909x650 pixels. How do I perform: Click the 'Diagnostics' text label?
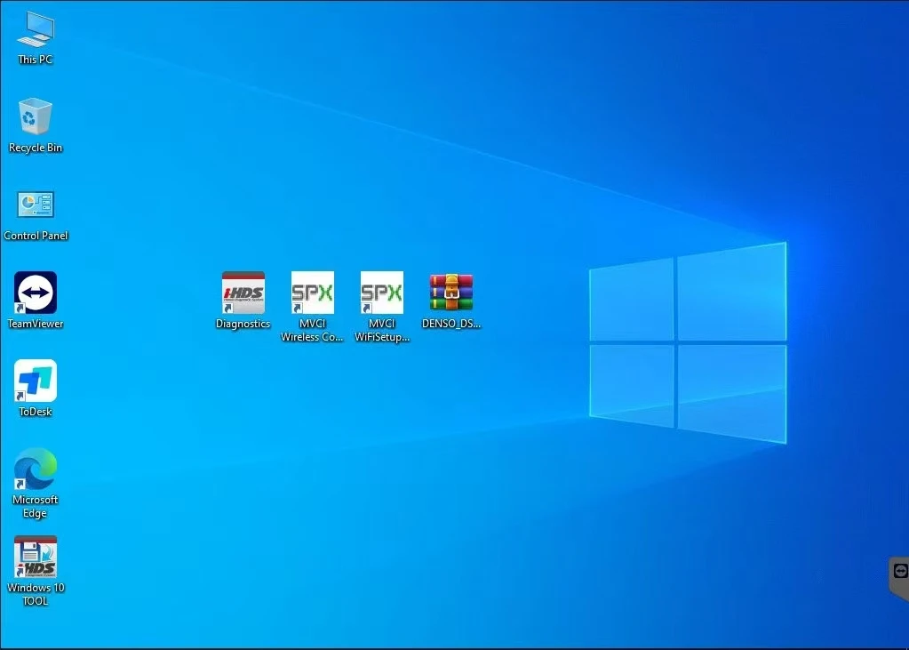click(243, 325)
